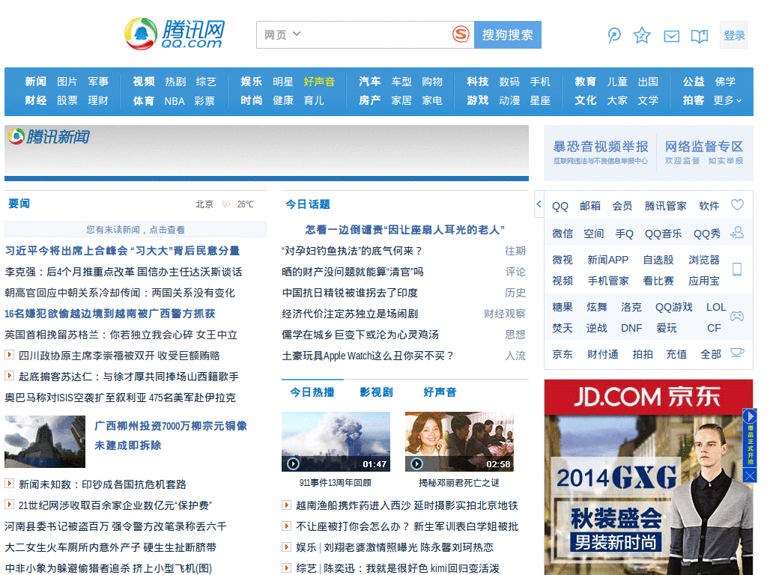
Task: Click the open-book icon in header
Action: coord(700,36)
